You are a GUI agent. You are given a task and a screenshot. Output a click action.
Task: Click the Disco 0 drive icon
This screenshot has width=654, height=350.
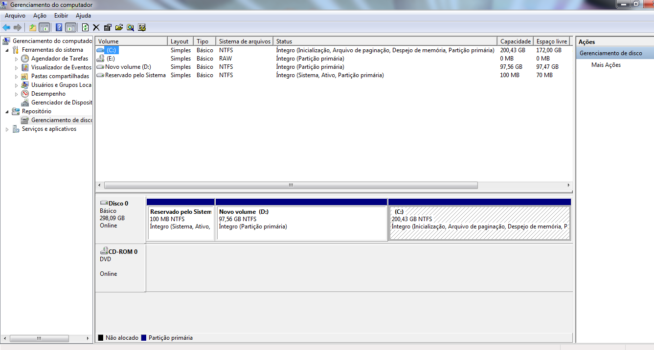(104, 203)
